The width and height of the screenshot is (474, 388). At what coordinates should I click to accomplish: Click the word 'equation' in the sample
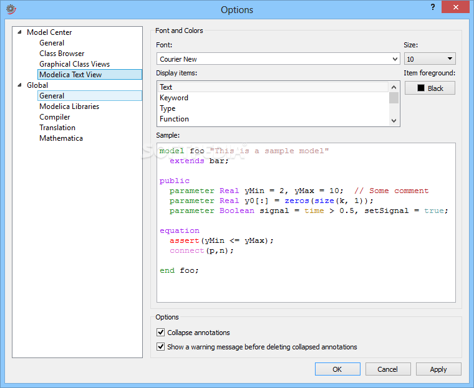click(x=180, y=230)
